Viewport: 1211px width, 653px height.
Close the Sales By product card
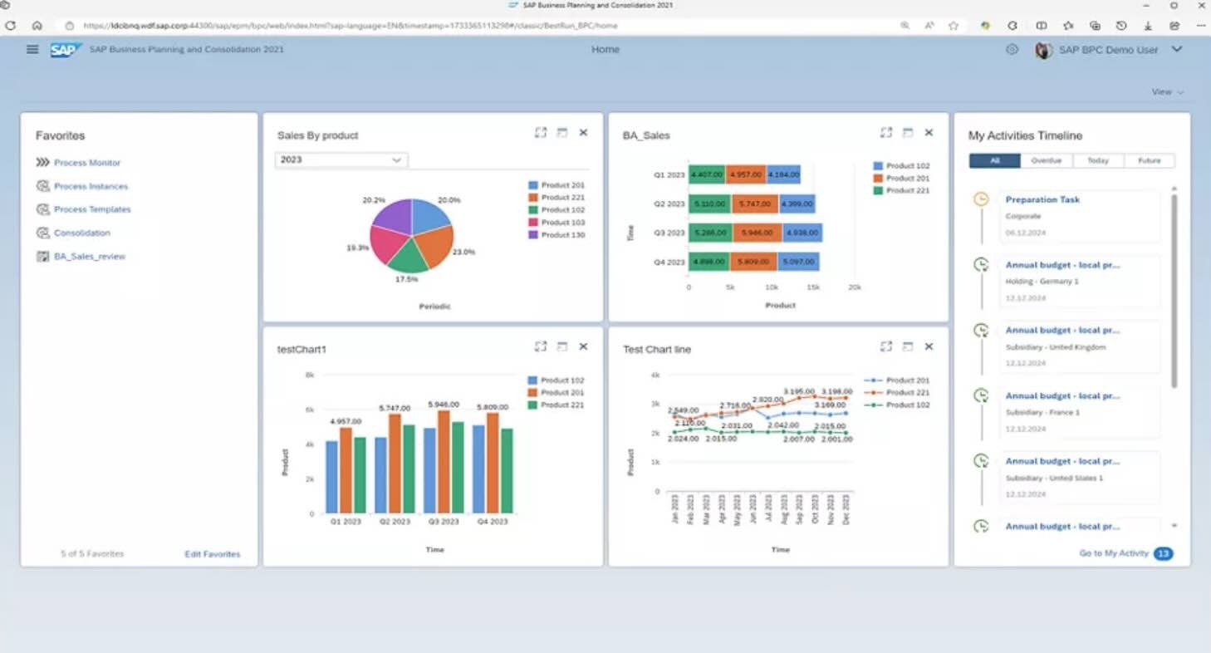point(583,133)
